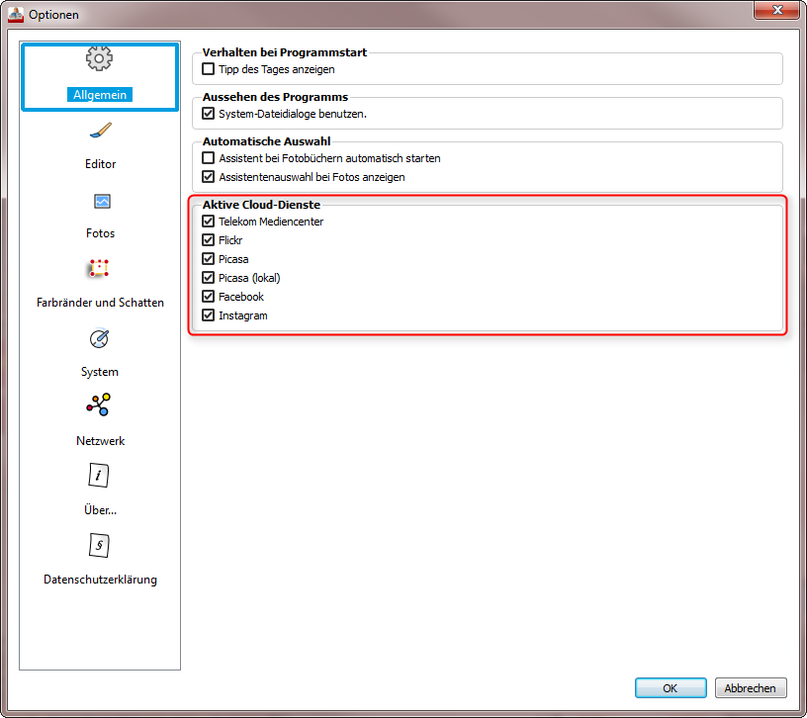The image size is (807, 718).
Task: Switch to the System label
Action: point(100,372)
